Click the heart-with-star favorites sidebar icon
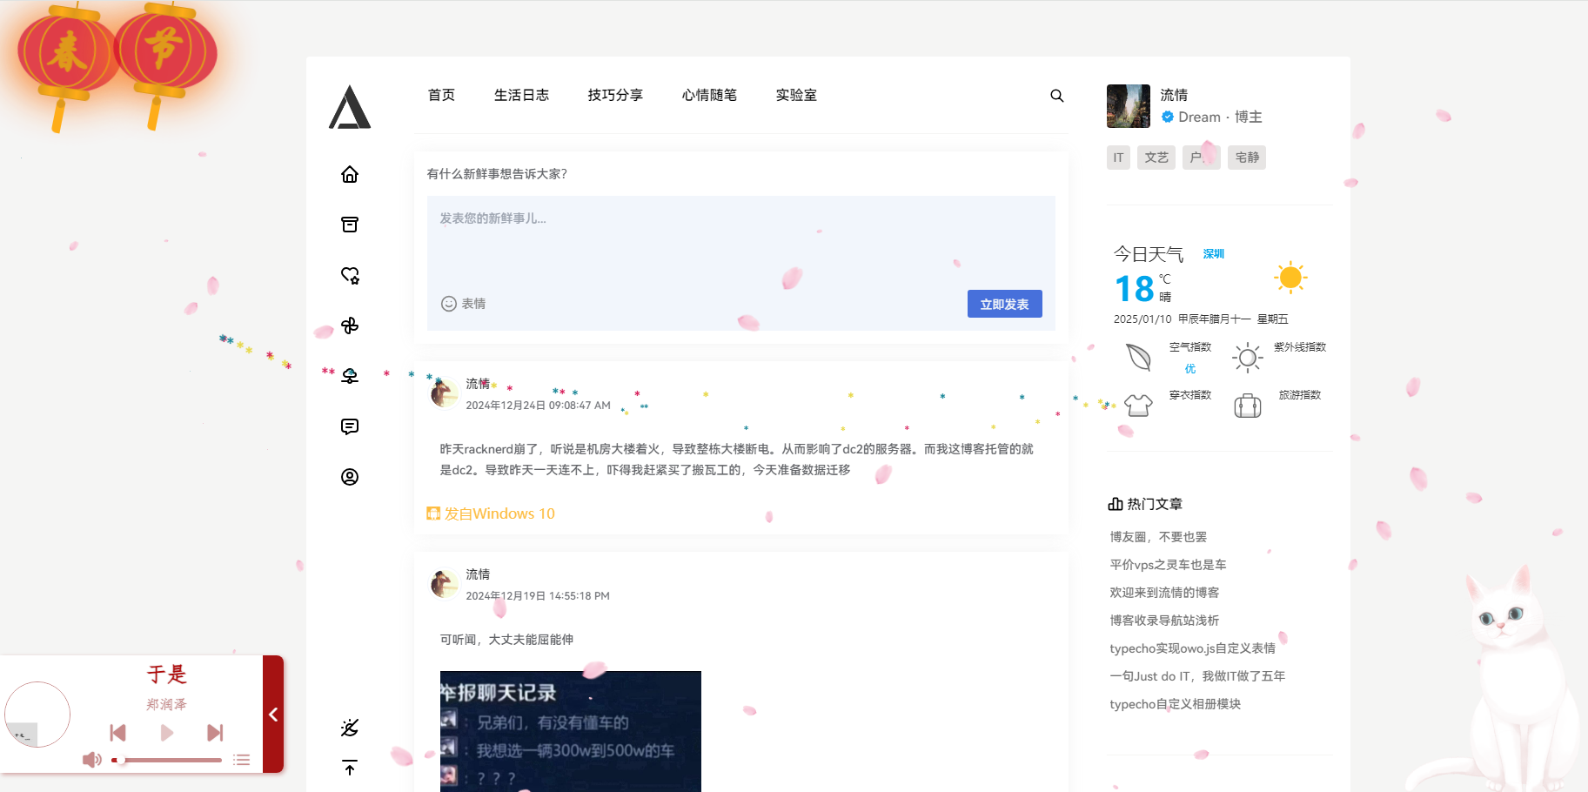 [x=350, y=275]
